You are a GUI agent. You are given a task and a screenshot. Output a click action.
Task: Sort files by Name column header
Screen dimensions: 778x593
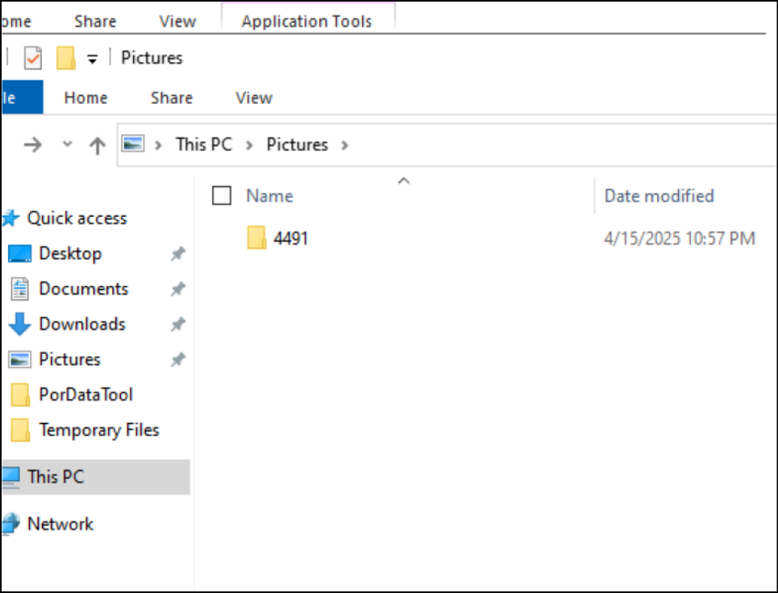point(269,196)
